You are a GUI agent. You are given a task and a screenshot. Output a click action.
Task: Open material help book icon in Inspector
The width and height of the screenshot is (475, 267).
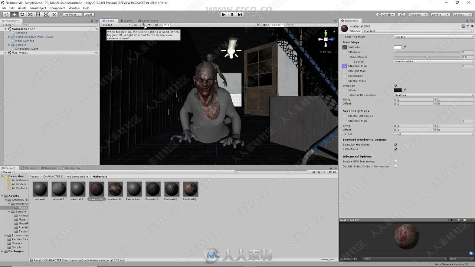(463, 26)
